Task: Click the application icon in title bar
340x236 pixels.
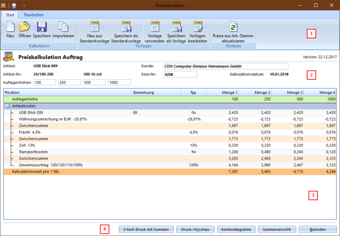Action: click(x=3, y=6)
